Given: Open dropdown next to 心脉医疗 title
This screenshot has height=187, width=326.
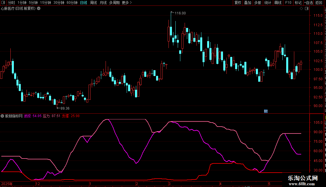Looking at the screenshot, I should click(39, 9).
